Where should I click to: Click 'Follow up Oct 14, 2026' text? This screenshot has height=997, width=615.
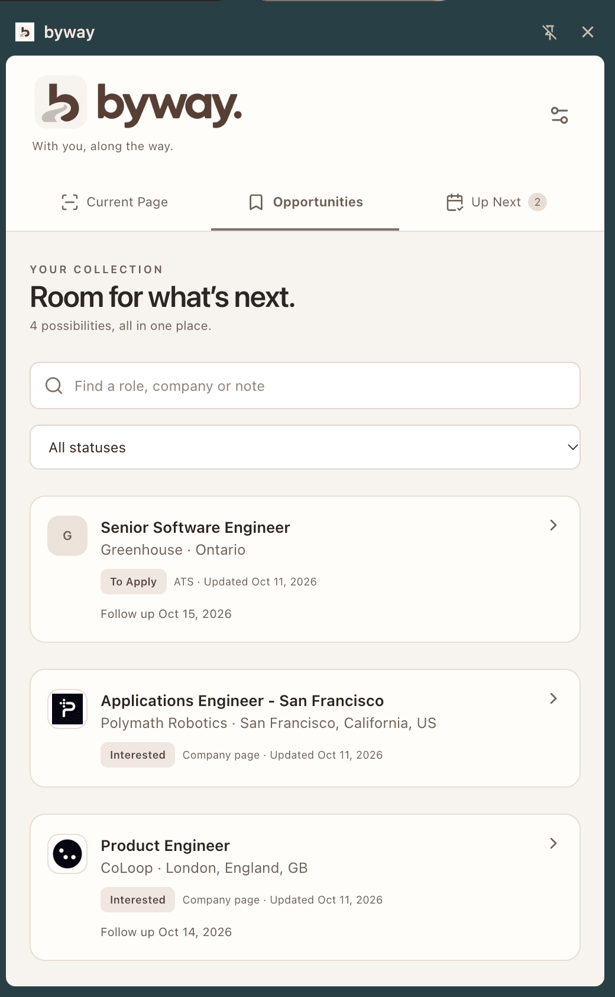pyautogui.click(x=166, y=932)
